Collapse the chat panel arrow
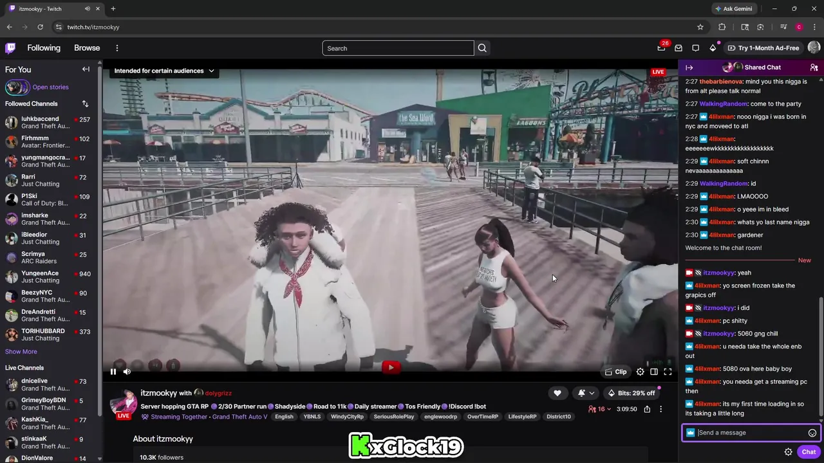The image size is (824, 463). [x=689, y=68]
